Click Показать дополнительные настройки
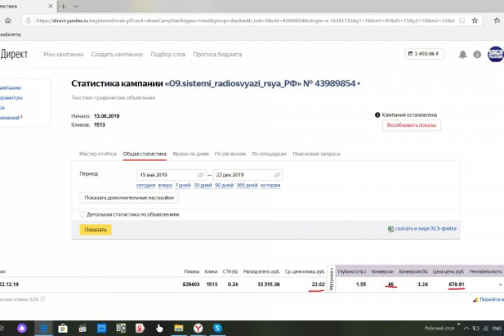The height and width of the screenshot is (336, 504). click(129, 197)
